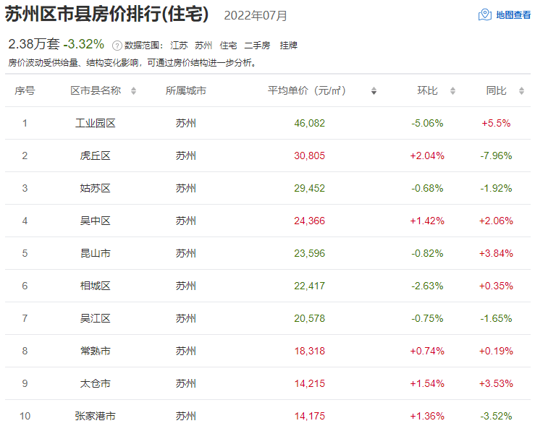Click the 环比 value -5.06%
Viewport: 535px width, 426px height.
click(x=427, y=123)
